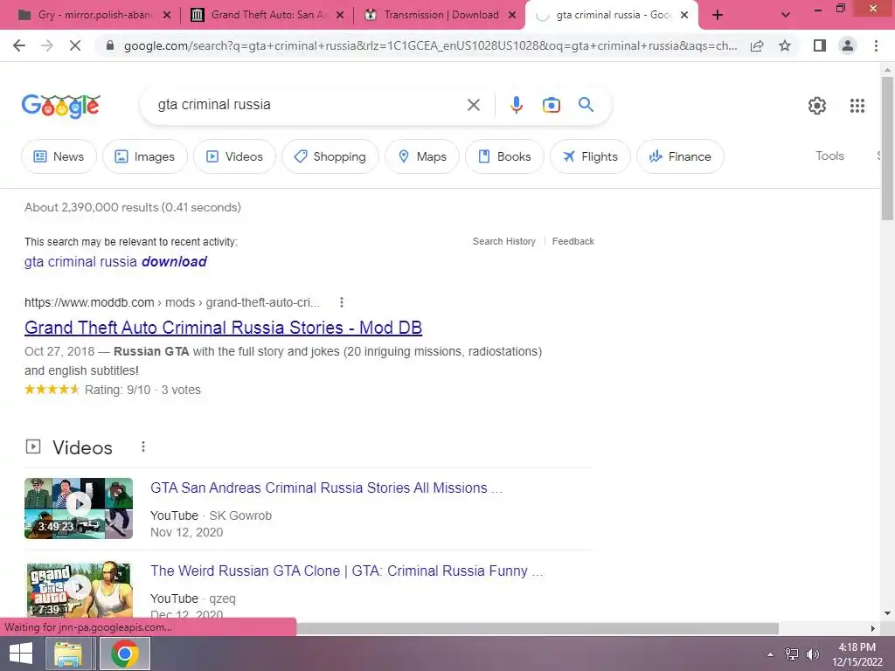The height and width of the screenshot is (671, 895).
Task: Open Google quick settings gear
Action: tap(817, 106)
